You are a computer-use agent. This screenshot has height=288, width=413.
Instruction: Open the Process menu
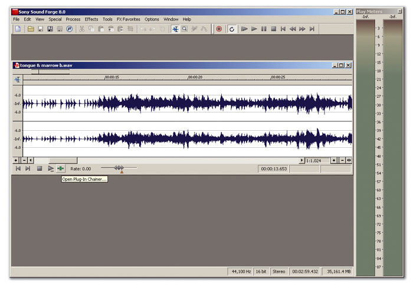pos(73,19)
